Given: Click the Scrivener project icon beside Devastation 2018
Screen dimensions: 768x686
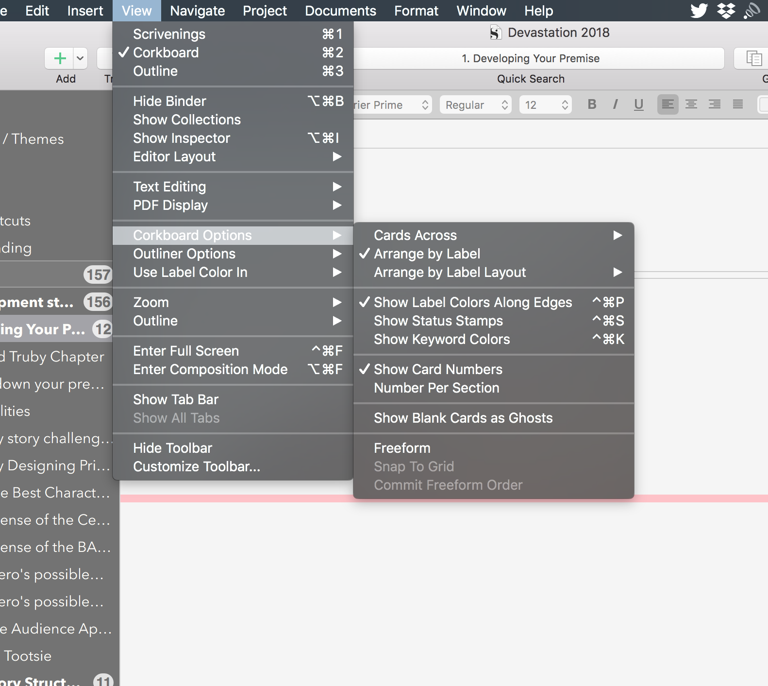Looking at the screenshot, I should coord(495,33).
